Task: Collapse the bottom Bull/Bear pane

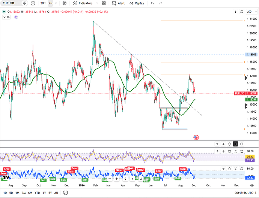Action: click(236, 169)
